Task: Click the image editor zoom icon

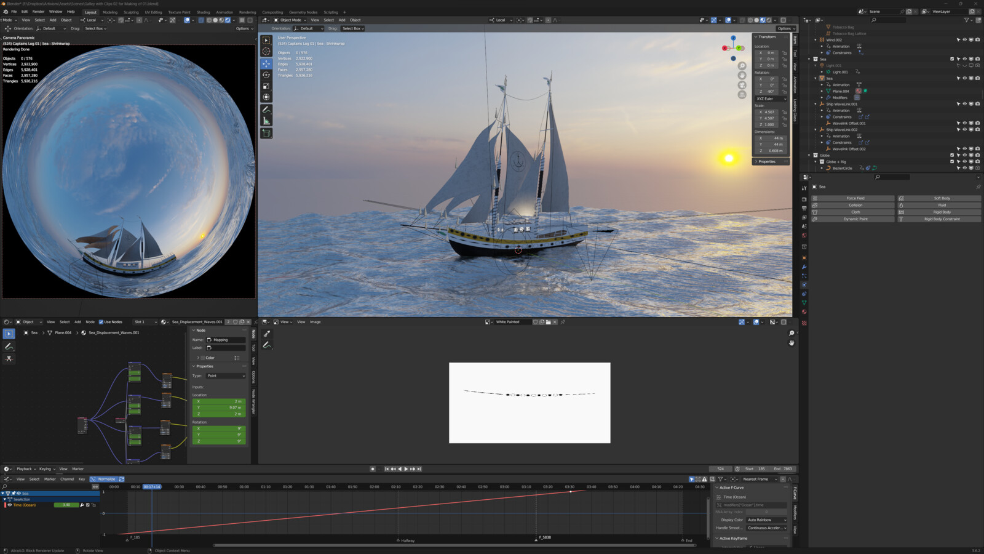Action: (x=792, y=333)
